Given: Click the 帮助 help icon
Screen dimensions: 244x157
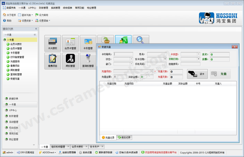Looking at the screenshot, I should (5, 21).
